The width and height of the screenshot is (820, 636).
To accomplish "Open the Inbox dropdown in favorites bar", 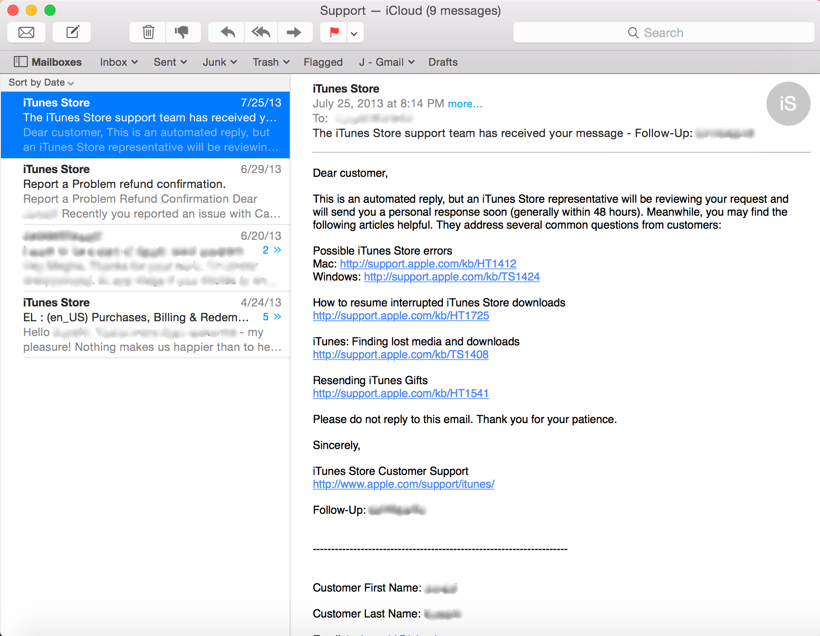I will pos(119,62).
